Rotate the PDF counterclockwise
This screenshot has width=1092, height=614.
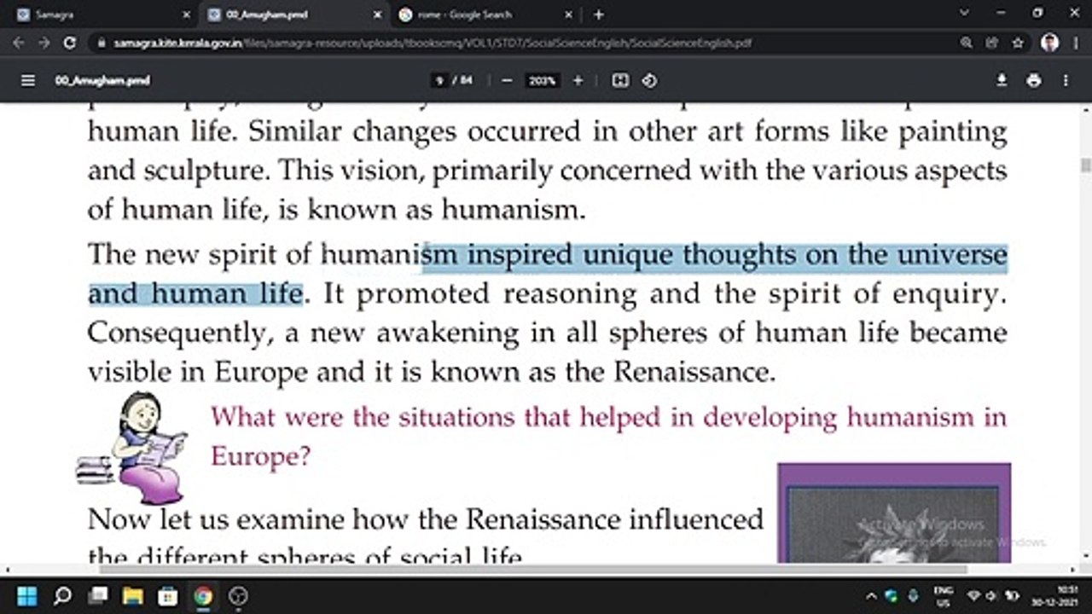coord(649,80)
